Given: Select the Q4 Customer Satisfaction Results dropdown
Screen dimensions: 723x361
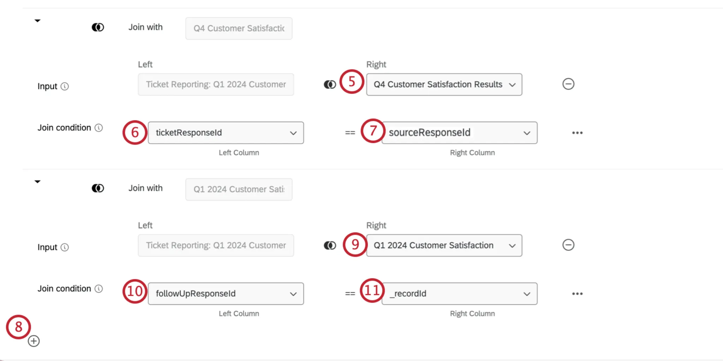Looking at the screenshot, I should (x=444, y=84).
